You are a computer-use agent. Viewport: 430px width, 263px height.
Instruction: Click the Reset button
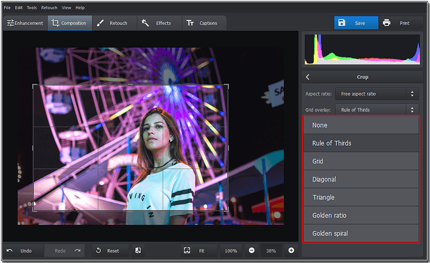coord(110,250)
